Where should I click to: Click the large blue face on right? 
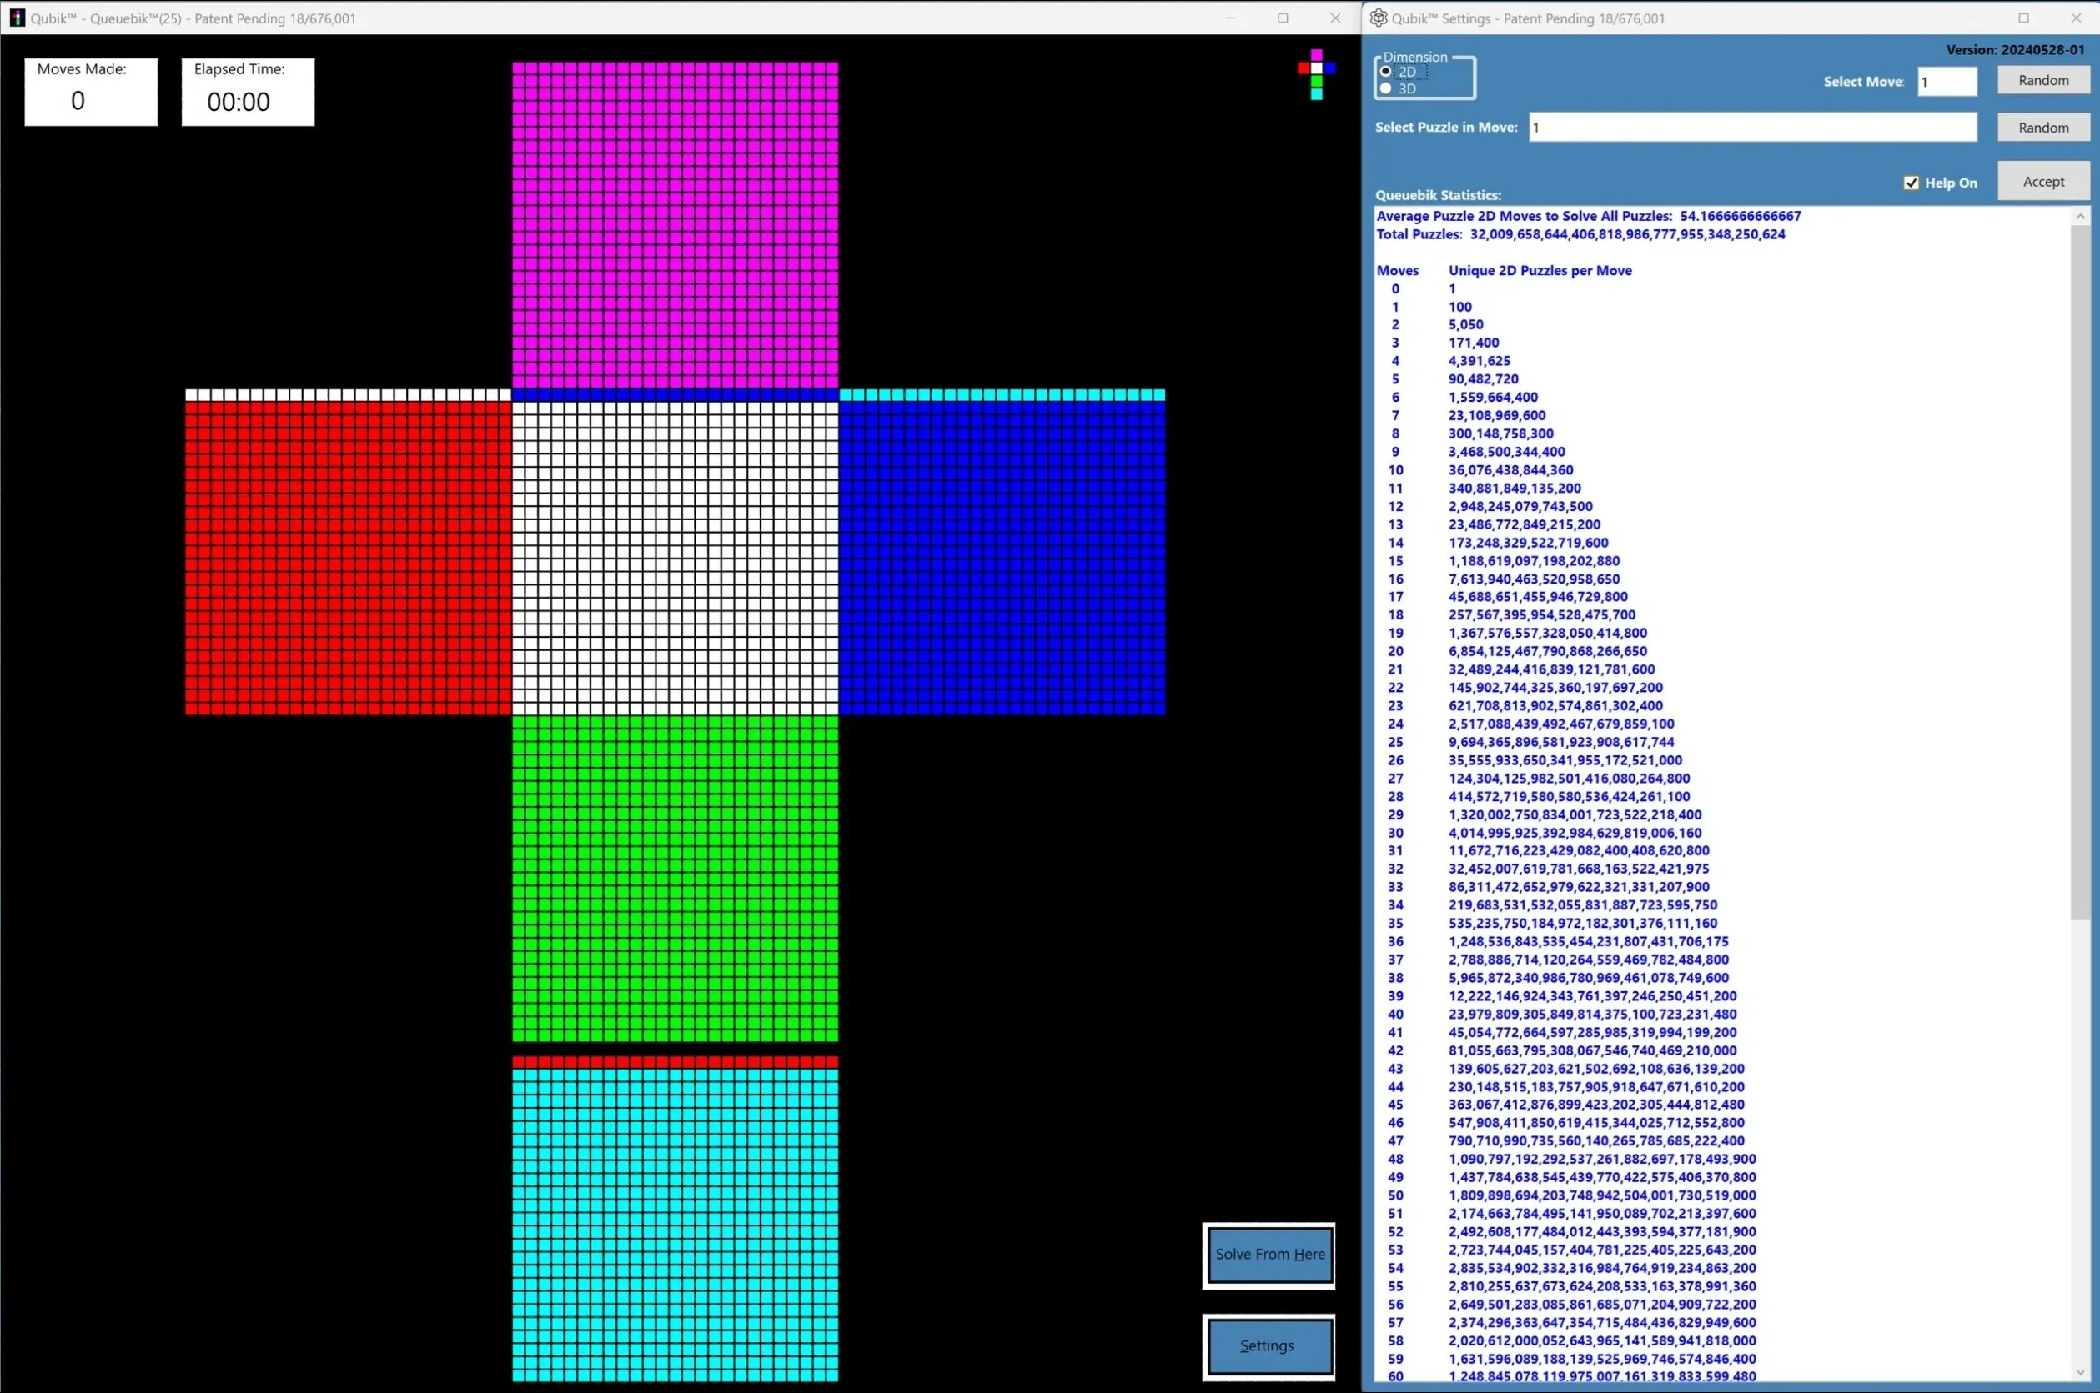click(x=1002, y=558)
